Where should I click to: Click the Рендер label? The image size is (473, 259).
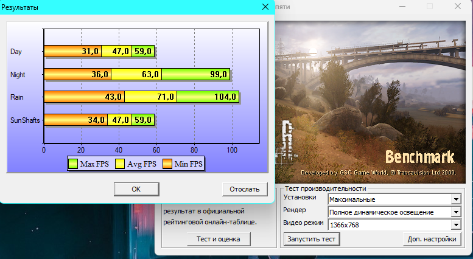295,210
